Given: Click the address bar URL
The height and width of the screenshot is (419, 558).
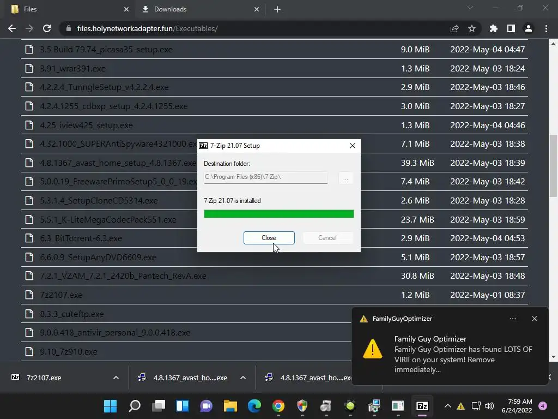Looking at the screenshot, I should pyautogui.click(x=147, y=28).
